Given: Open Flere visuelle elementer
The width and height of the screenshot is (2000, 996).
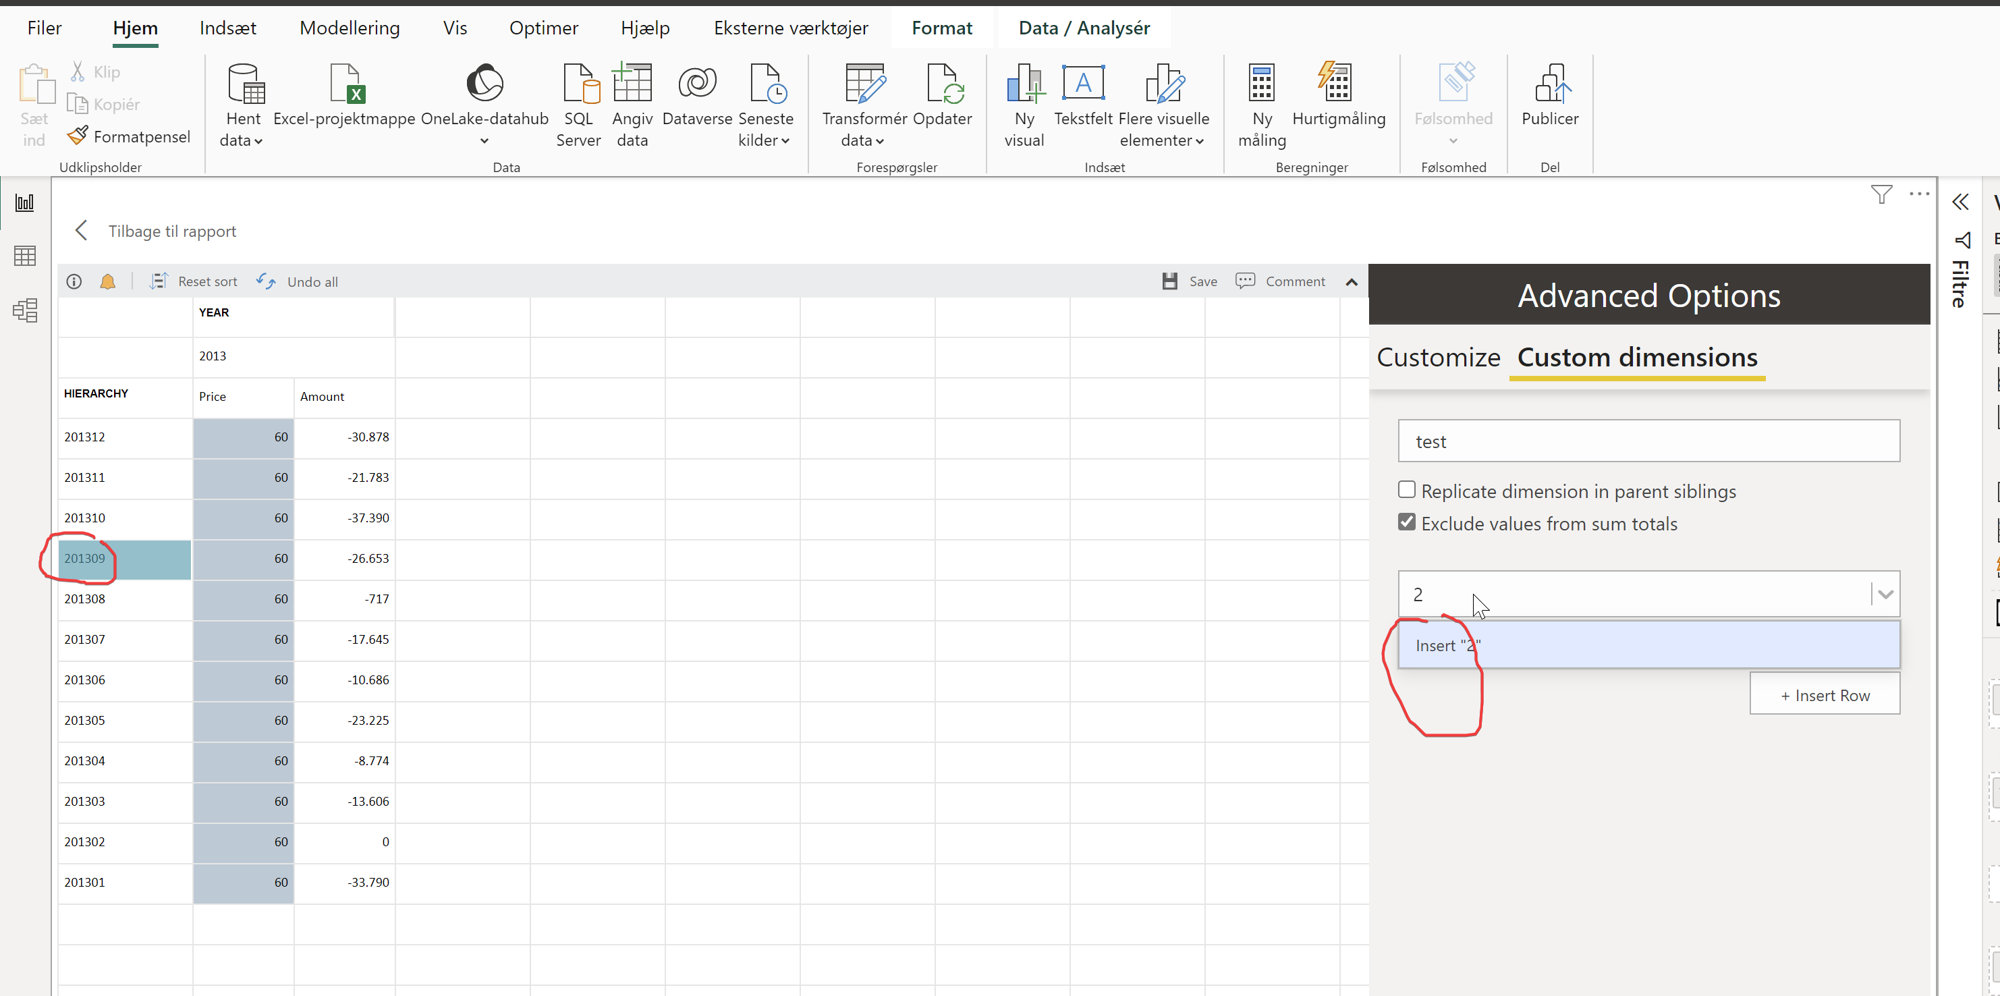Looking at the screenshot, I should click(1165, 84).
